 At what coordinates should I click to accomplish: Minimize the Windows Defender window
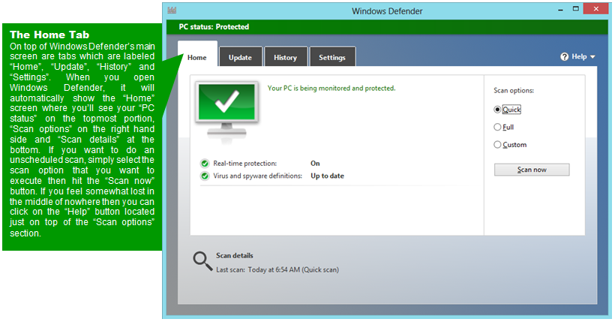[x=561, y=10]
